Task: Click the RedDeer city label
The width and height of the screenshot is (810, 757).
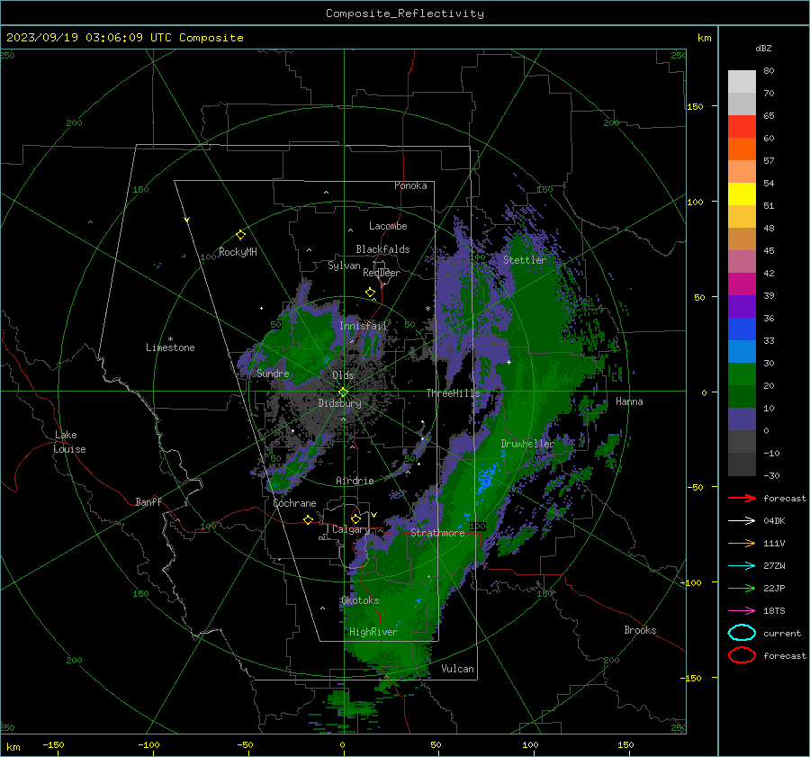Action: [382, 273]
